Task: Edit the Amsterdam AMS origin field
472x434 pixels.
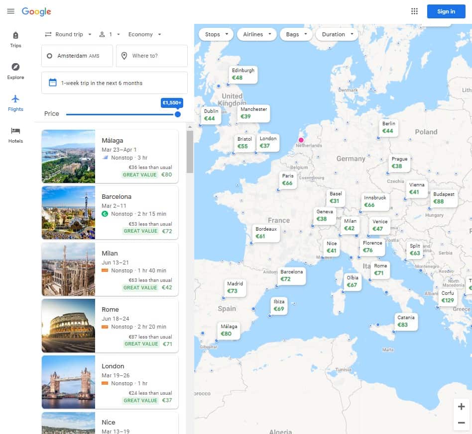Action: point(77,56)
